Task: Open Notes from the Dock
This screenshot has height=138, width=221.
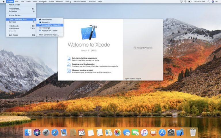Action: pyautogui.click(x=90, y=133)
